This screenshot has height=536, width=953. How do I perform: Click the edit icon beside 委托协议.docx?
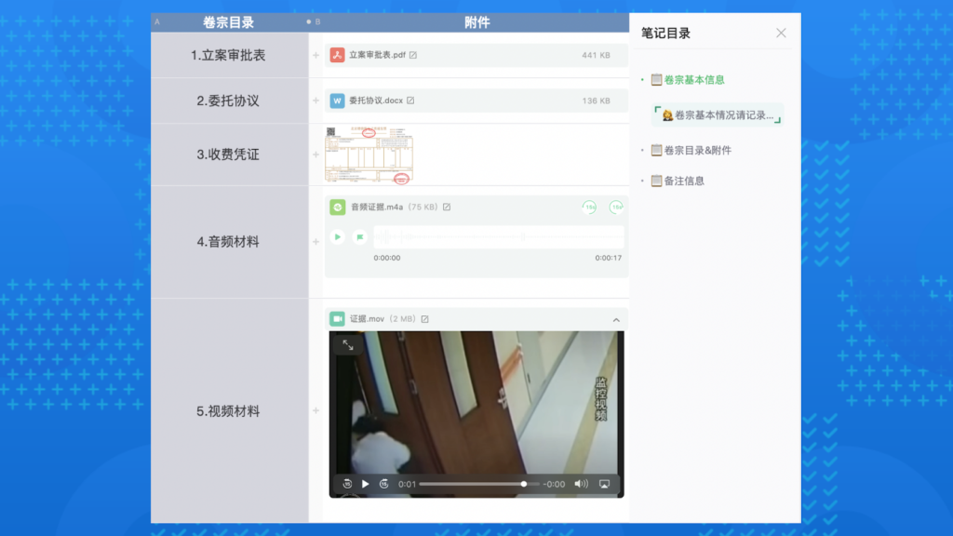[410, 100]
